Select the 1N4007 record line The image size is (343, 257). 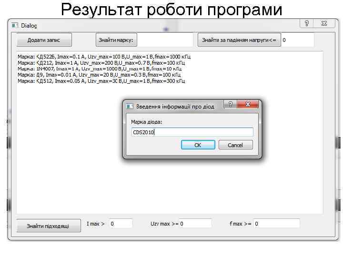click(x=100, y=69)
